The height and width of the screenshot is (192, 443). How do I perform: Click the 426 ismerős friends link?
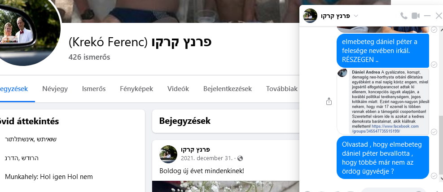point(89,57)
